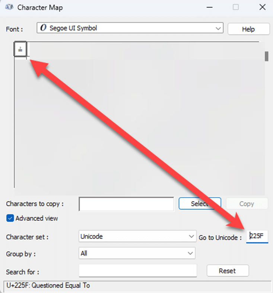Viewport: 273px width, 293px height.
Task: Click the greyed-out maximize window icon
Action: click(235, 7)
